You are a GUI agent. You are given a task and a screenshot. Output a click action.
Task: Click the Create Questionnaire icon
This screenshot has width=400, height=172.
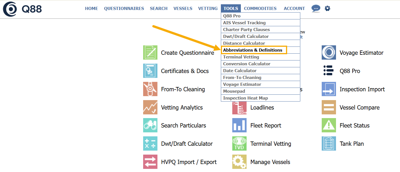click(x=150, y=52)
